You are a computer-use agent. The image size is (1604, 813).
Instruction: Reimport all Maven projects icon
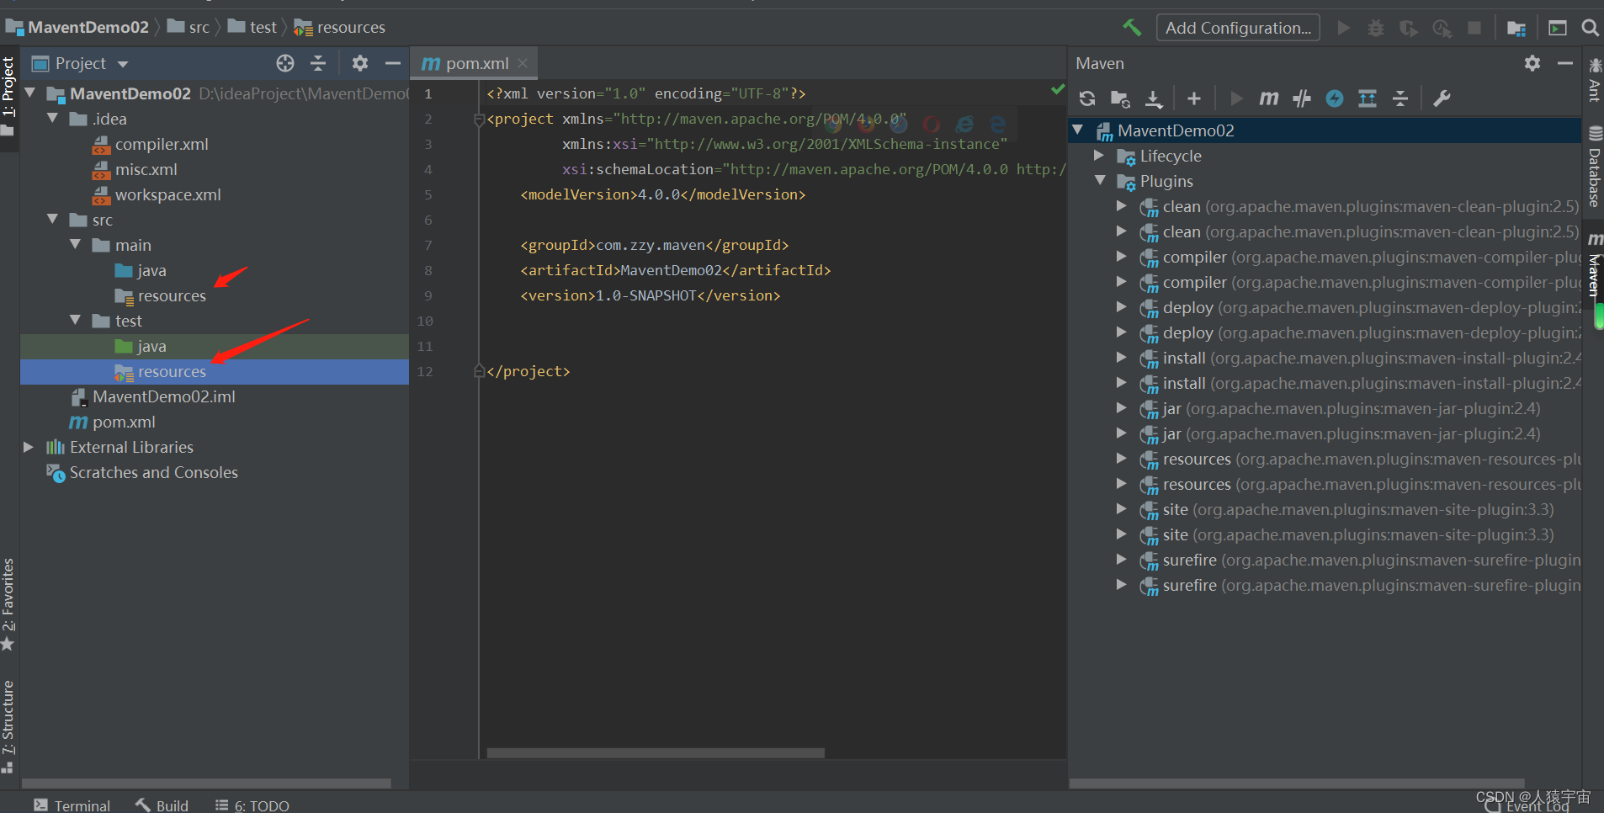click(x=1087, y=98)
